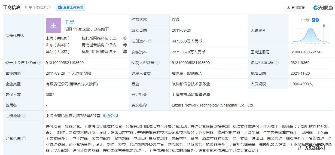Click 注册资本 value 4475500万人民币
Viewport: 335px width, 155px height.
coord(187,41)
